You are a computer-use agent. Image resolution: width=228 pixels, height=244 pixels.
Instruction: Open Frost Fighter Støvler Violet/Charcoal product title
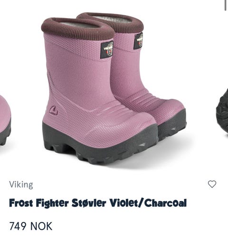tap(98, 203)
